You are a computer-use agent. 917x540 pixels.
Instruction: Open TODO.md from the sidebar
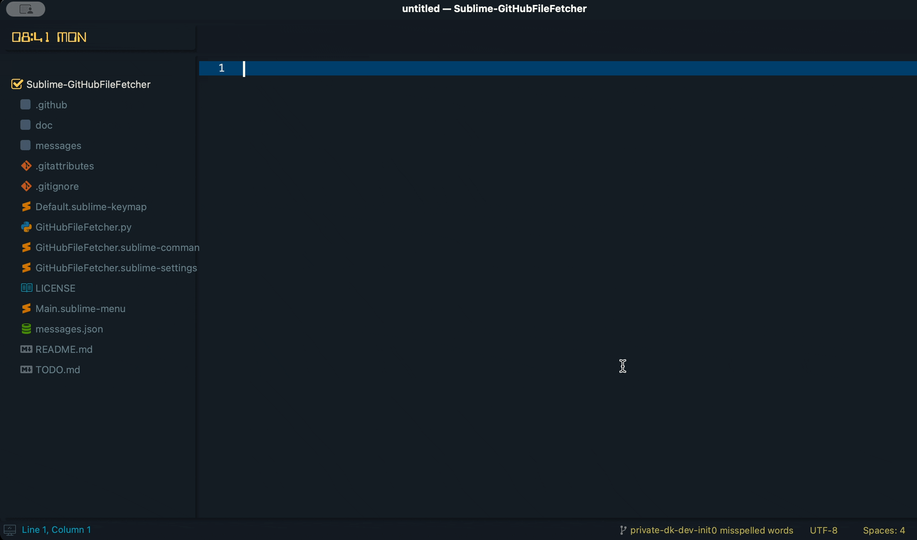click(58, 369)
